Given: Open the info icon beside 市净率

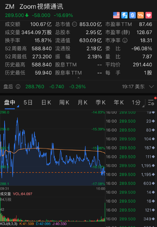Looking at the screenshot, I should coord(125,40).
